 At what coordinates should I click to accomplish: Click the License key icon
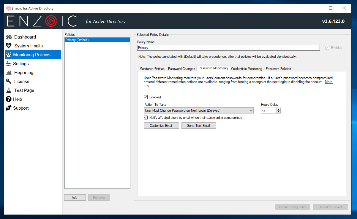point(9,81)
